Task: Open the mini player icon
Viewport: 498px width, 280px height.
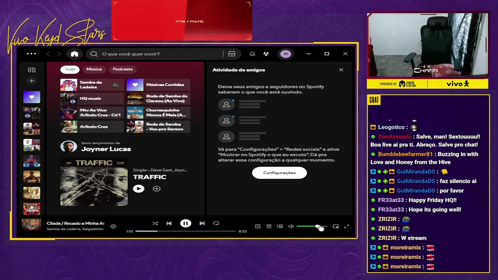Action: (336, 226)
